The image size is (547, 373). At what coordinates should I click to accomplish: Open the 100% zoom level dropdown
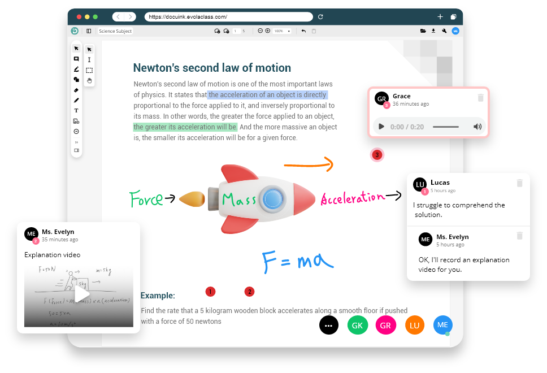tap(281, 31)
